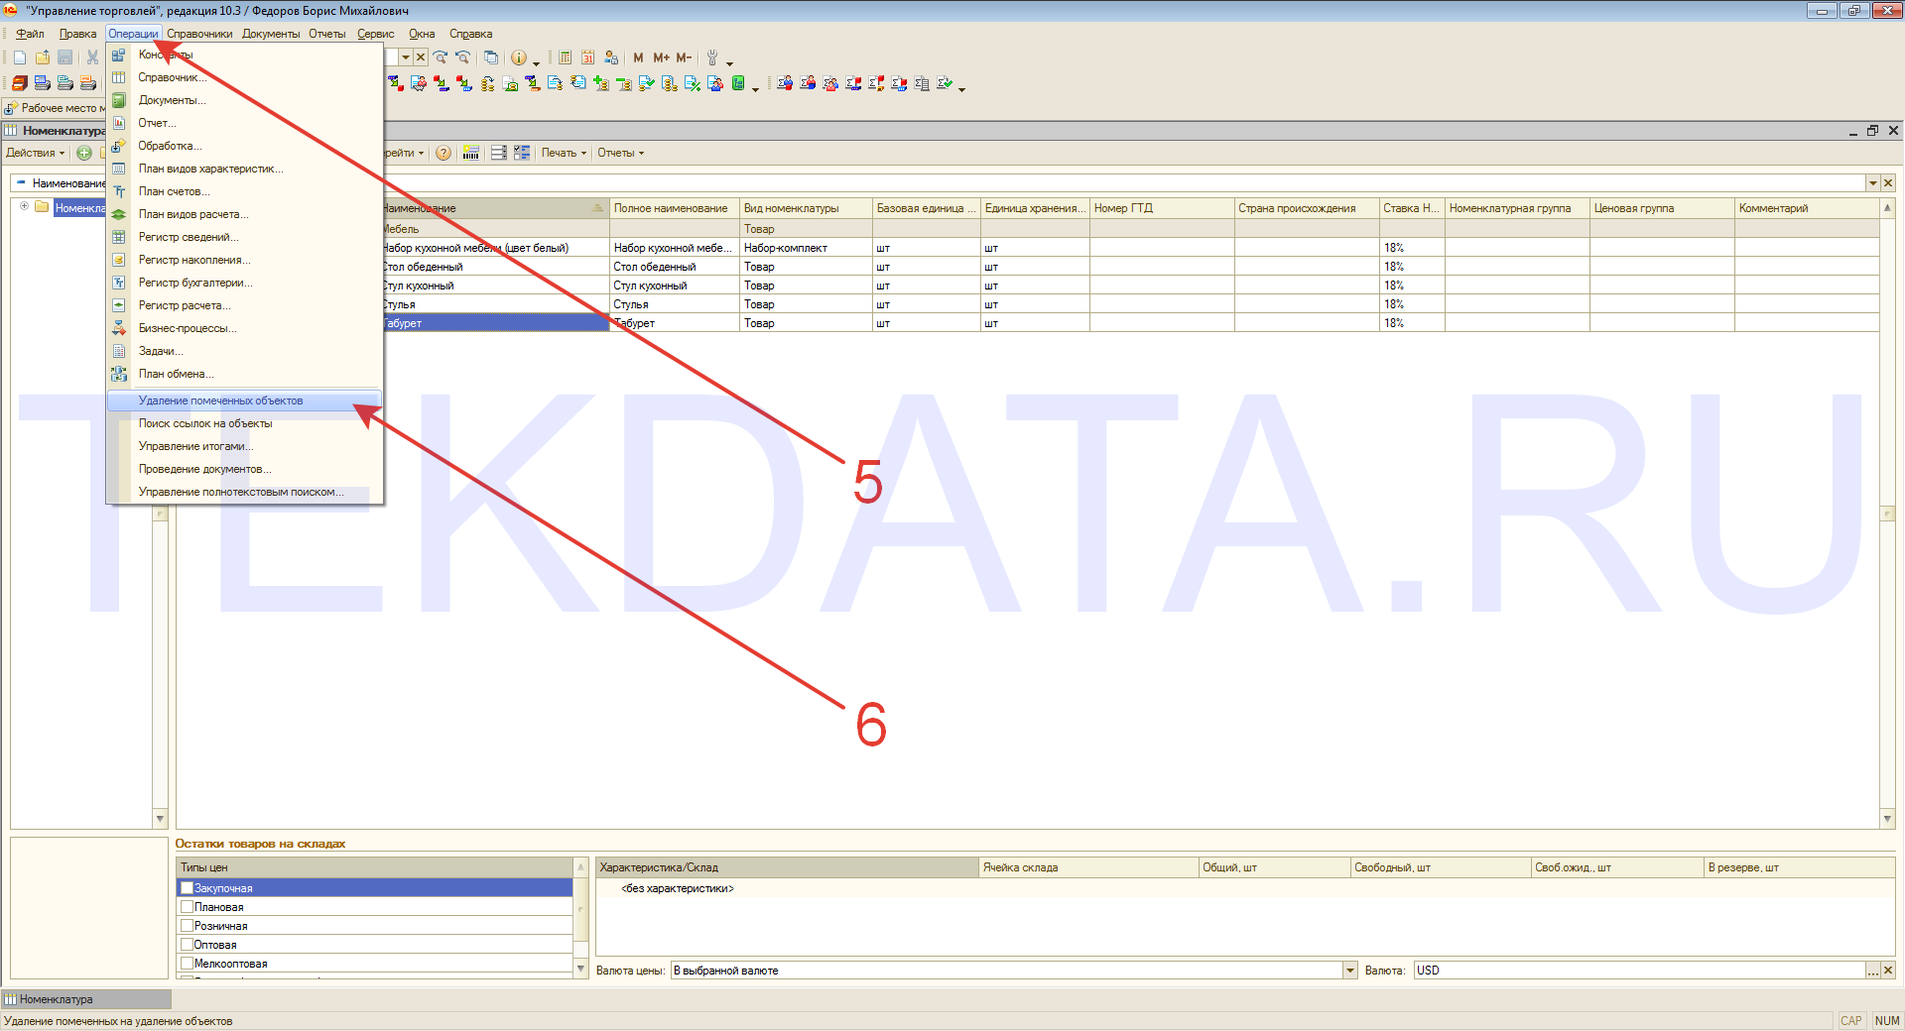Open the Отчеты button in the list toolbar
Image resolution: width=1905 pixels, height=1031 pixels.
click(620, 153)
